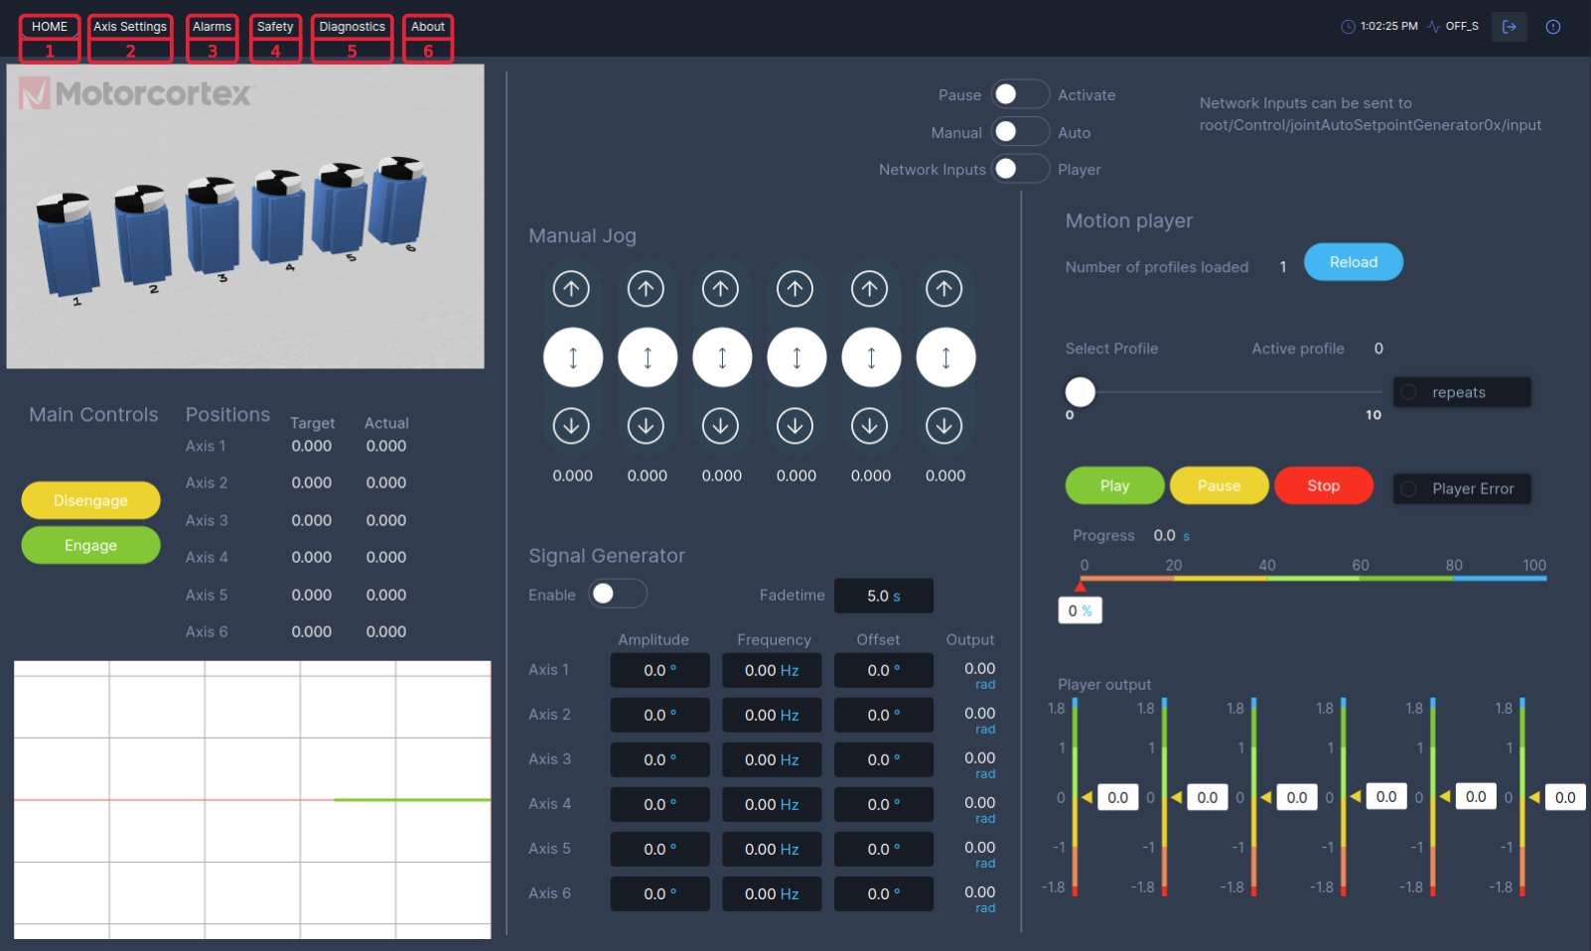
Task: Click the logout icon in top bar
Action: pos(1509,27)
